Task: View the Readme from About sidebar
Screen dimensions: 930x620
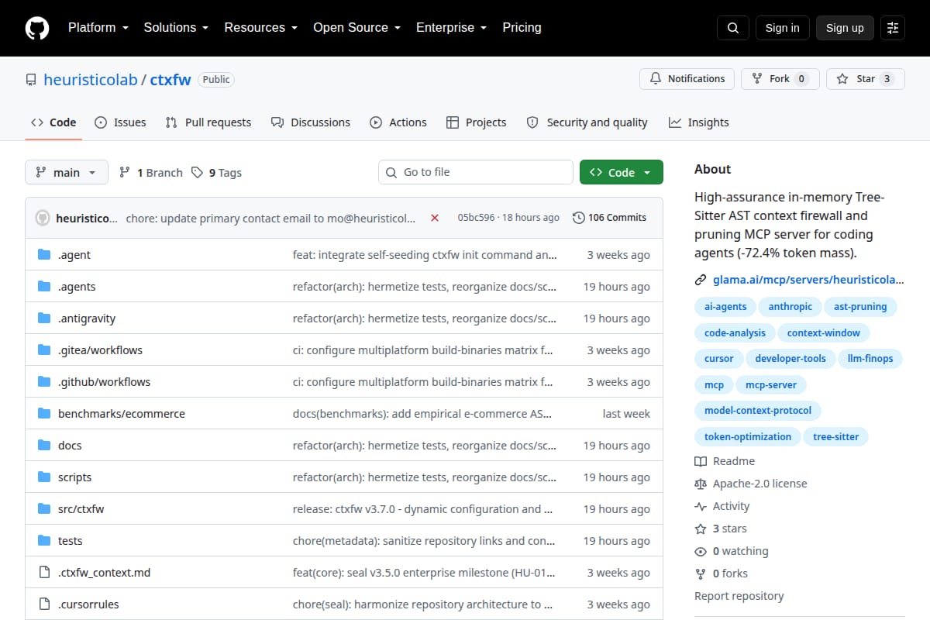Action: (725, 461)
